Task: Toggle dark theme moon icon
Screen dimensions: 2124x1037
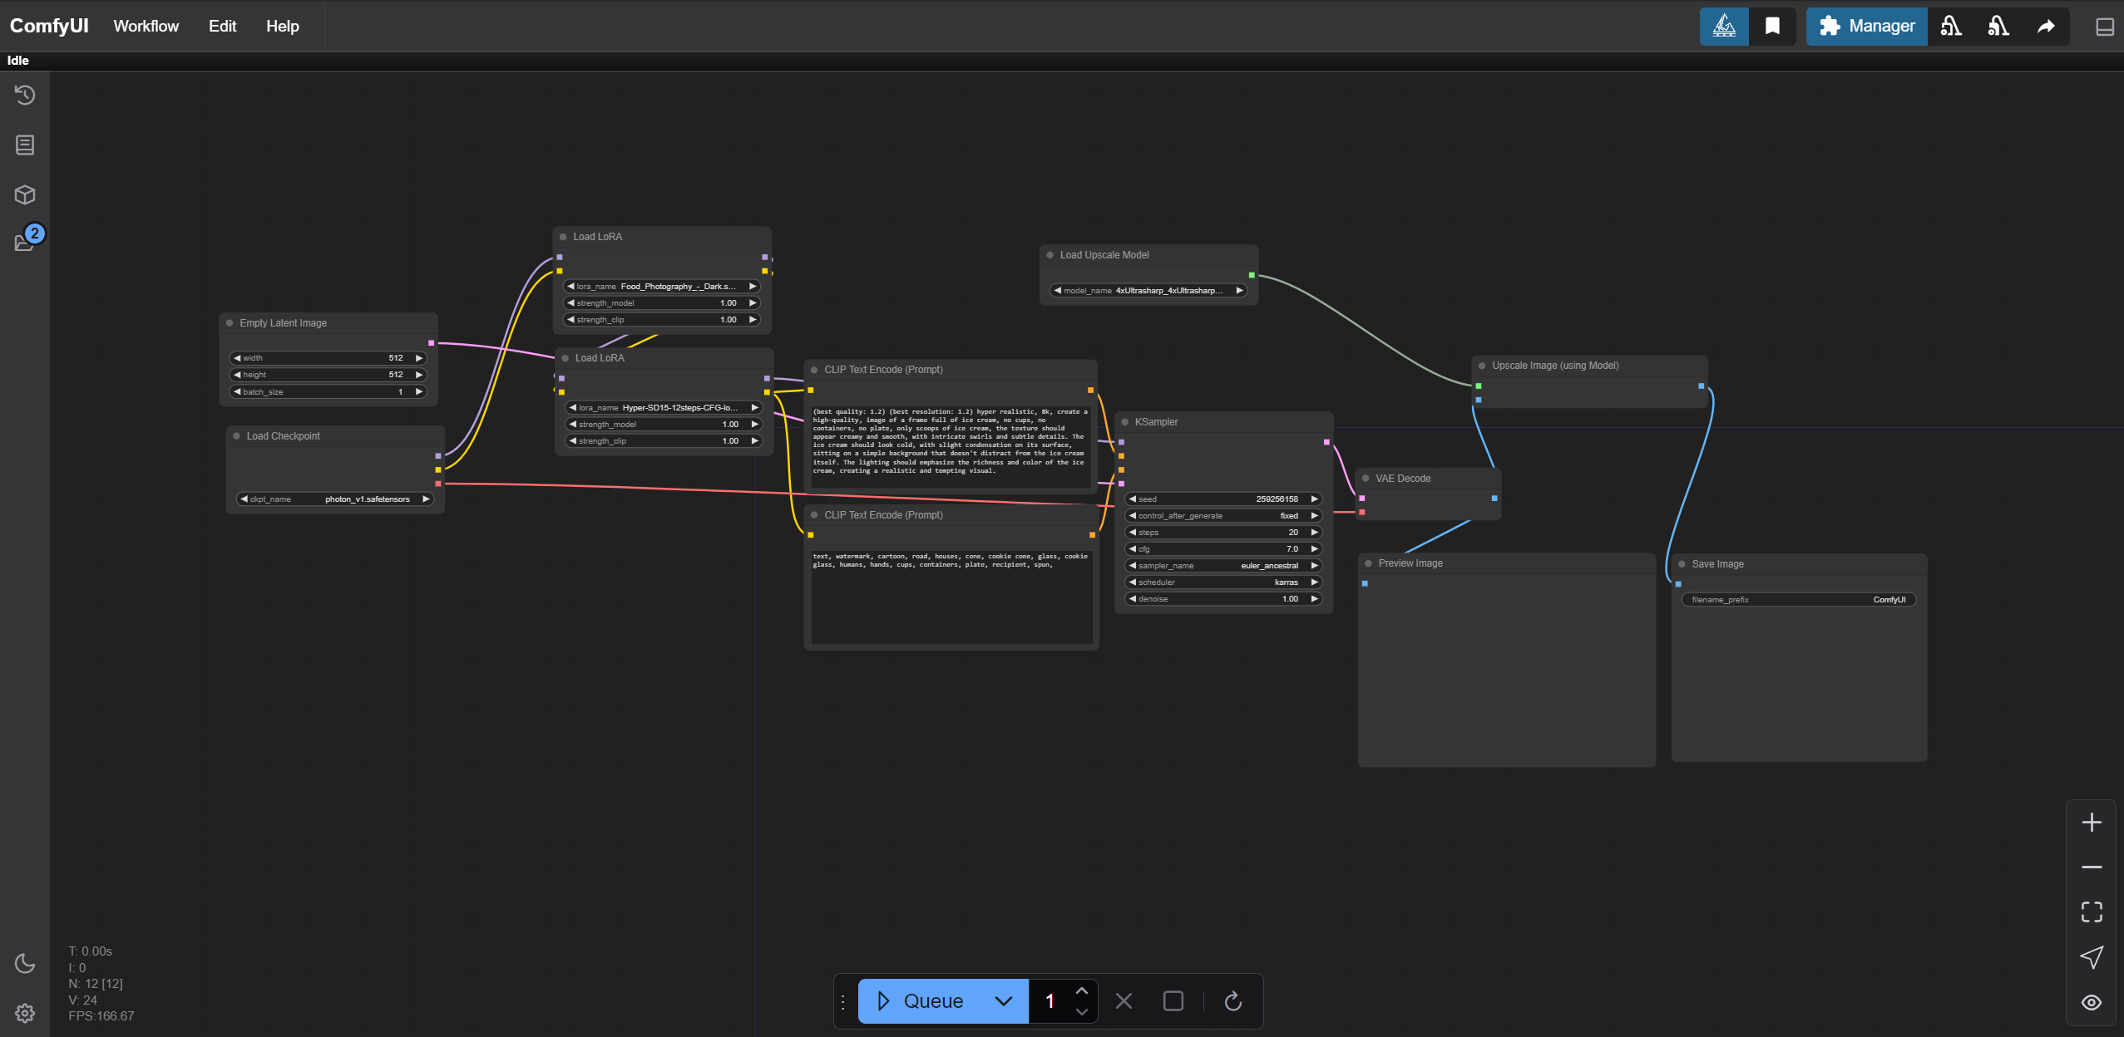Action: click(x=25, y=963)
